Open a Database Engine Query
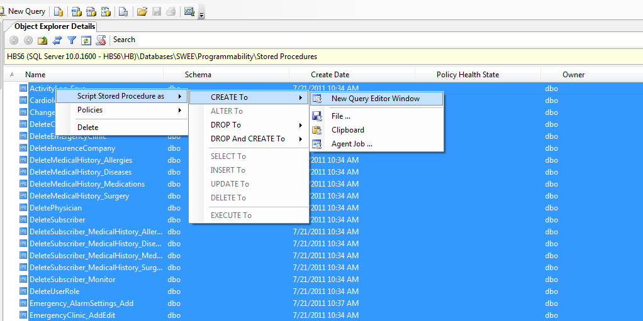643x321 pixels. click(59, 12)
